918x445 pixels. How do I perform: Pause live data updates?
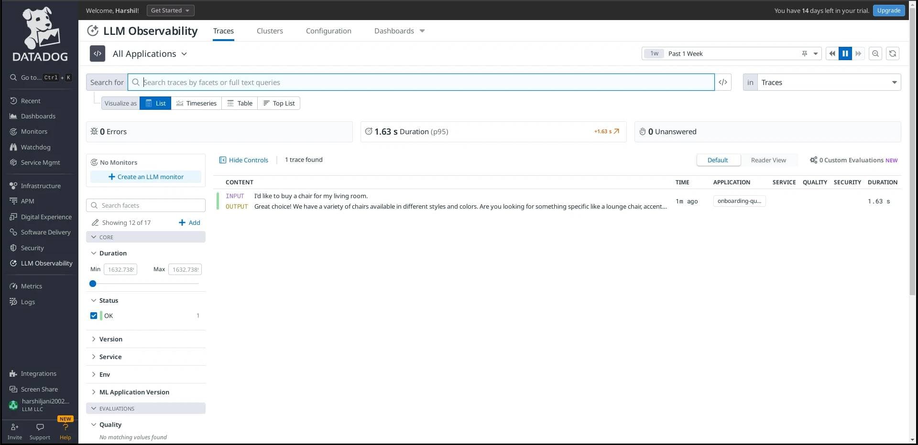(x=845, y=53)
